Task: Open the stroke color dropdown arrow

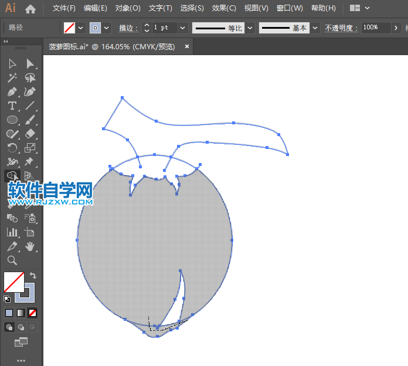Action: [107, 28]
